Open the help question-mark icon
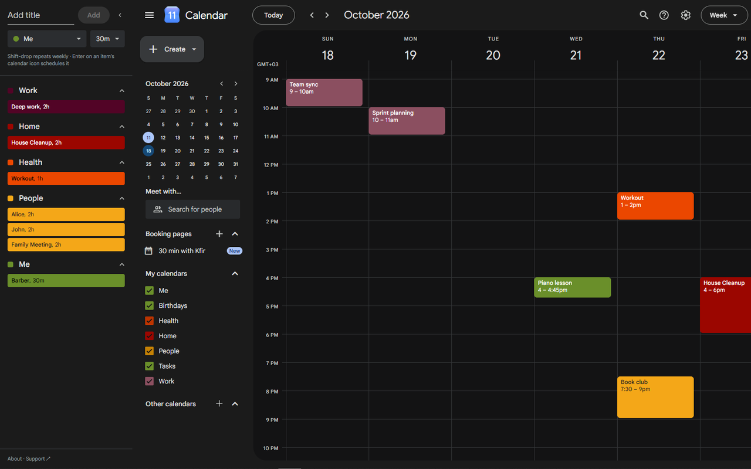Screen dimensions: 751x469 [664, 15]
